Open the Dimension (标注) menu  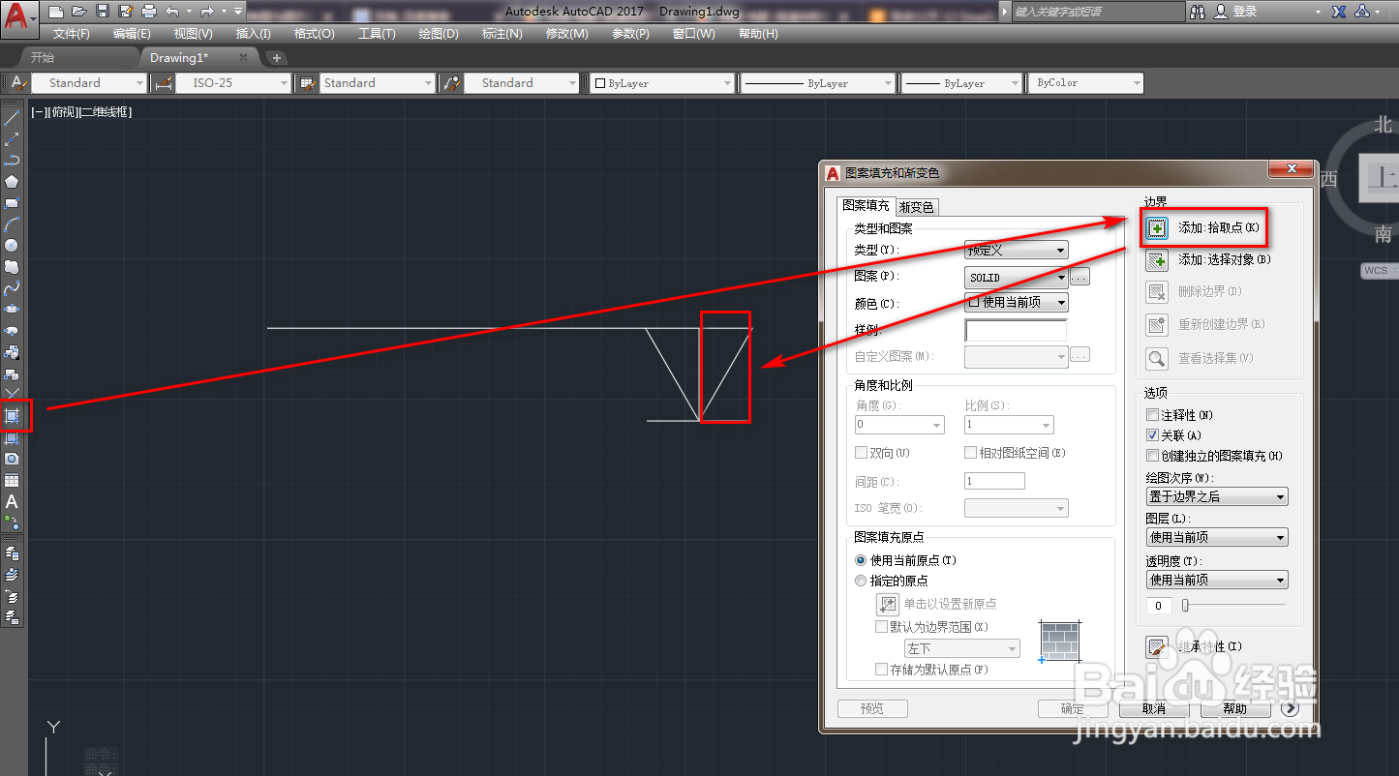[x=502, y=34]
